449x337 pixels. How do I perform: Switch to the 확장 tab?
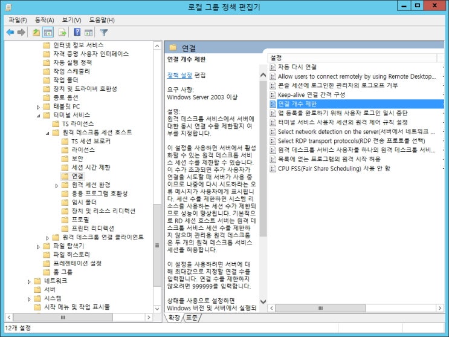174,318
